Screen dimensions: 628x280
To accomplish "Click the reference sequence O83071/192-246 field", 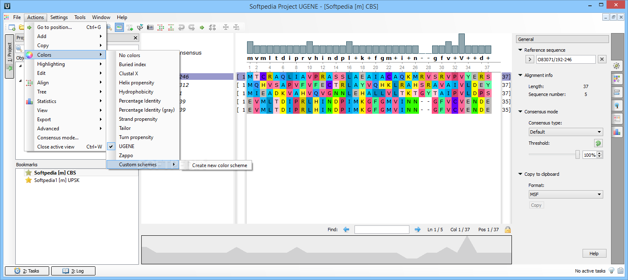I will 566,60.
